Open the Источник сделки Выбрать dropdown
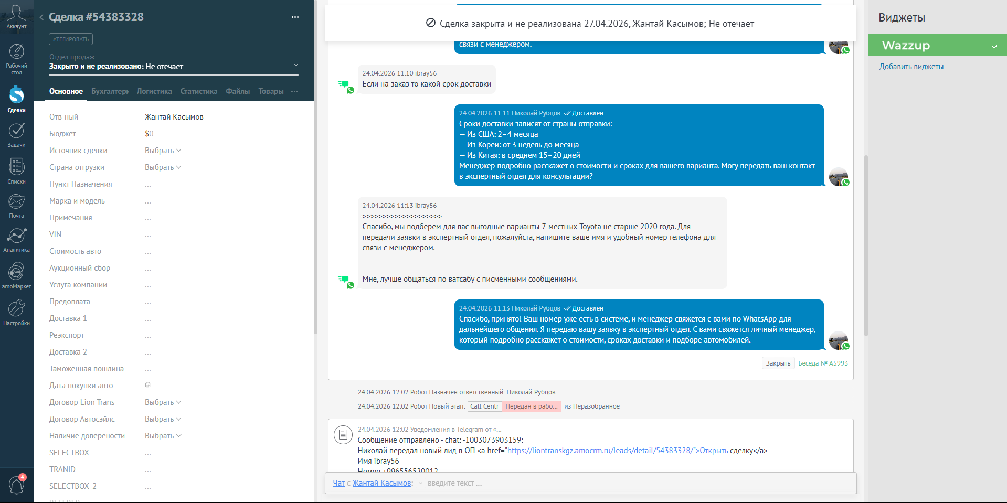 tap(163, 151)
